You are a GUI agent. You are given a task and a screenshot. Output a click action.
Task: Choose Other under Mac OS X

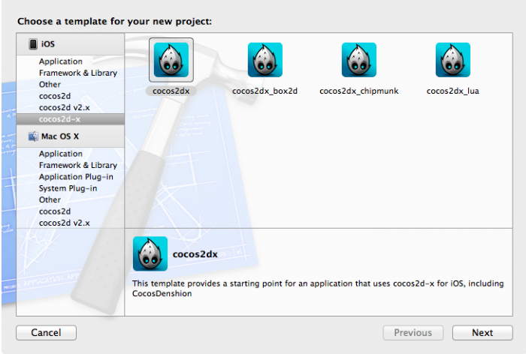click(50, 199)
